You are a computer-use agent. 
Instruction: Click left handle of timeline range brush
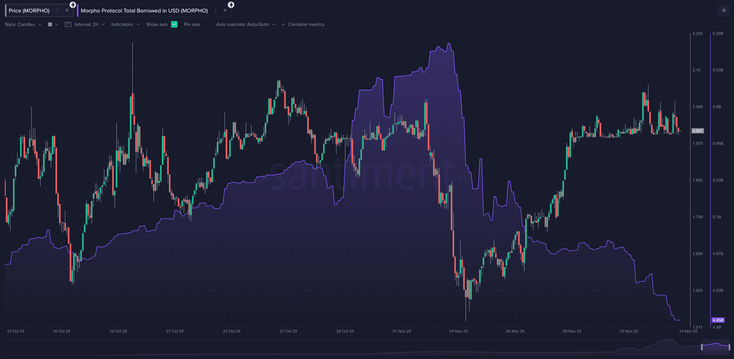click(x=702, y=347)
